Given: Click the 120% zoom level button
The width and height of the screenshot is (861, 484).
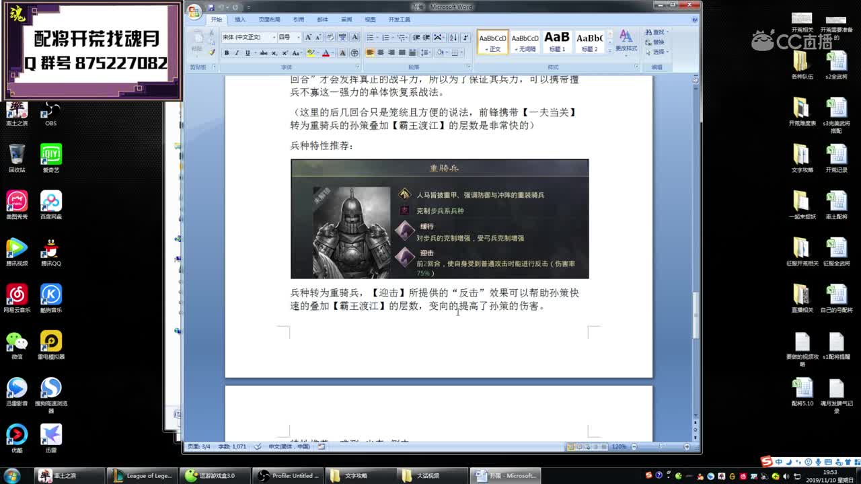Looking at the screenshot, I should tap(619, 446).
